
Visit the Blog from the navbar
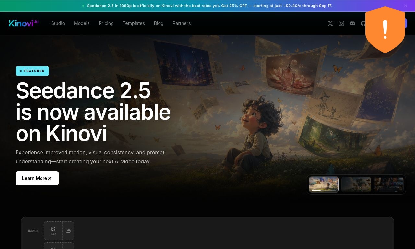pos(159,23)
